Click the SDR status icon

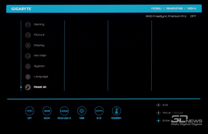(47, 111)
